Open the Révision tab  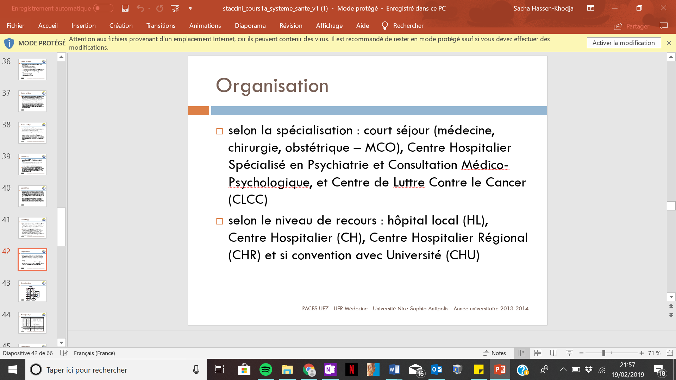[291, 26]
